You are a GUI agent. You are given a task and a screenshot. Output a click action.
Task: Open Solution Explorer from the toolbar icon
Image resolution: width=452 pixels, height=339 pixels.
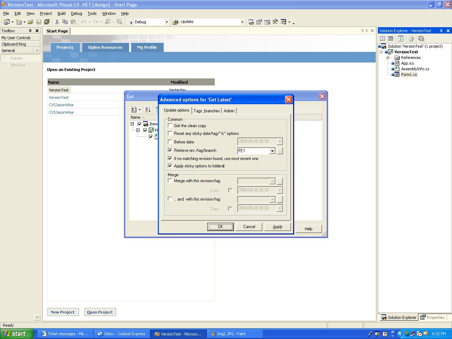click(251, 22)
